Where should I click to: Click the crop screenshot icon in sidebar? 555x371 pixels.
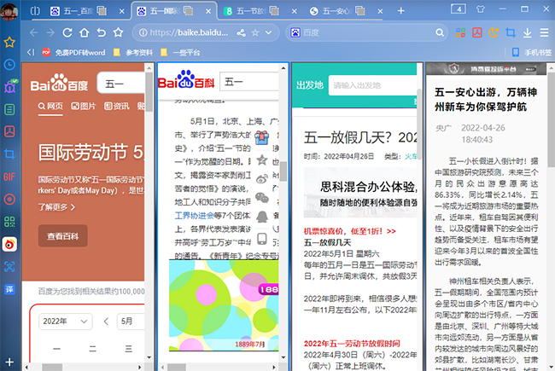pos(9,154)
